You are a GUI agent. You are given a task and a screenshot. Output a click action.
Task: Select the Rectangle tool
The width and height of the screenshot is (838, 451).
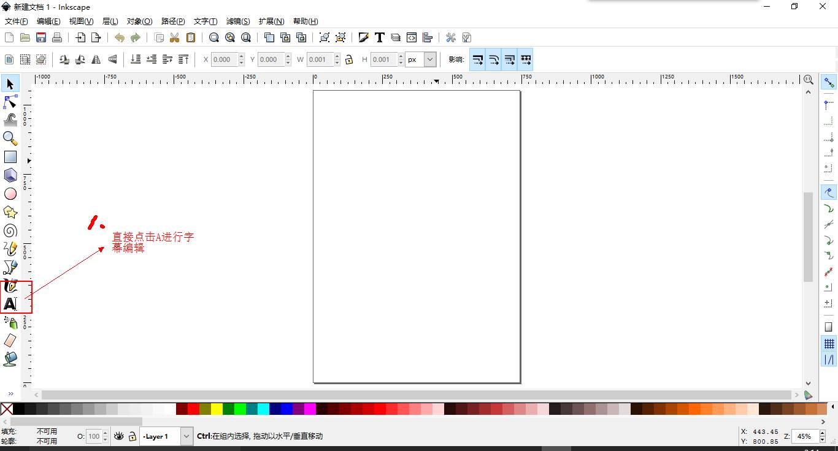10,157
